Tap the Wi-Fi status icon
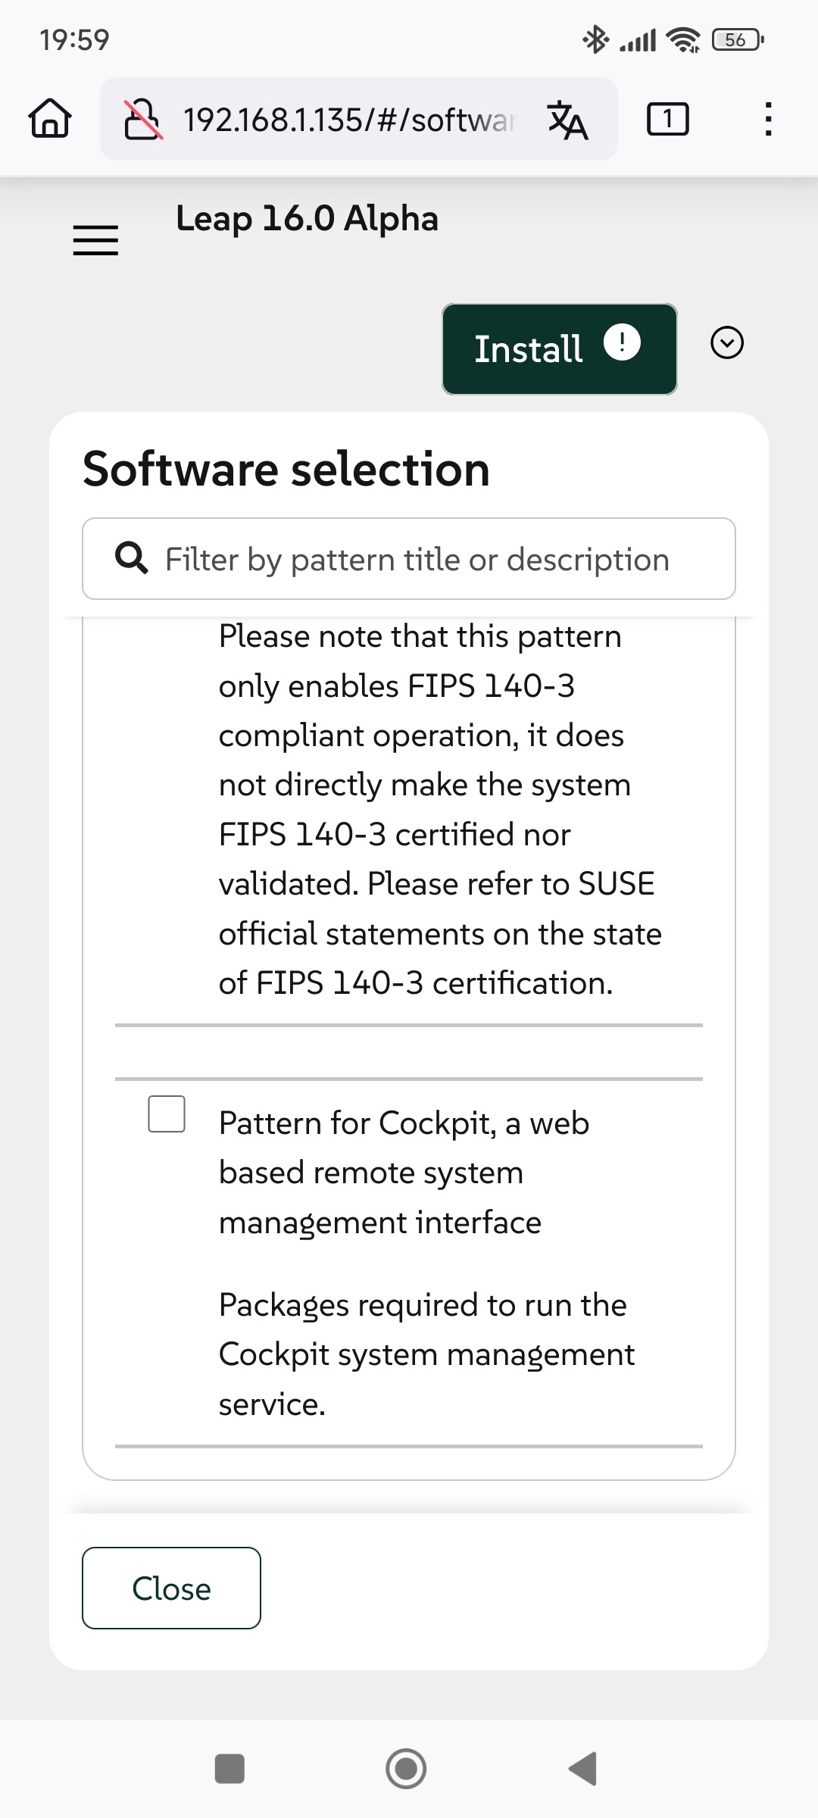The width and height of the screenshot is (818, 1818). click(x=683, y=39)
